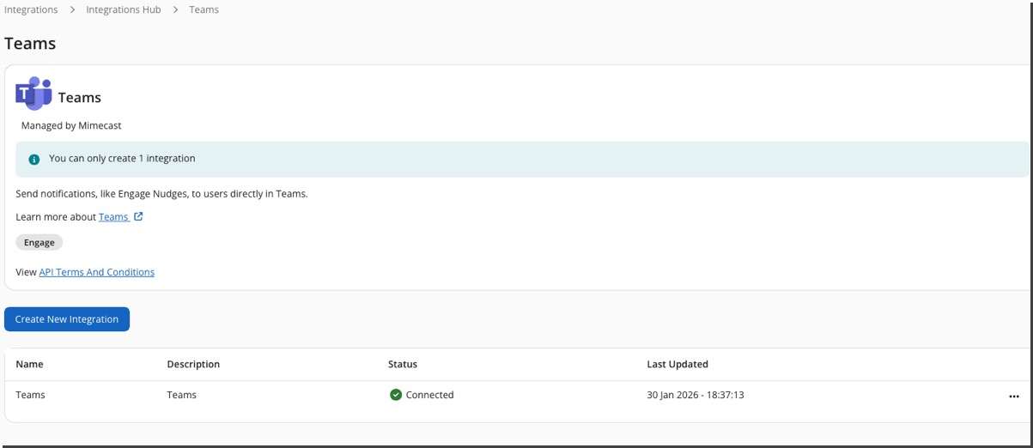Image resolution: width=1033 pixels, height=448 pixels.
Task: Click the Connected status text
Action: tap(429, 395)
